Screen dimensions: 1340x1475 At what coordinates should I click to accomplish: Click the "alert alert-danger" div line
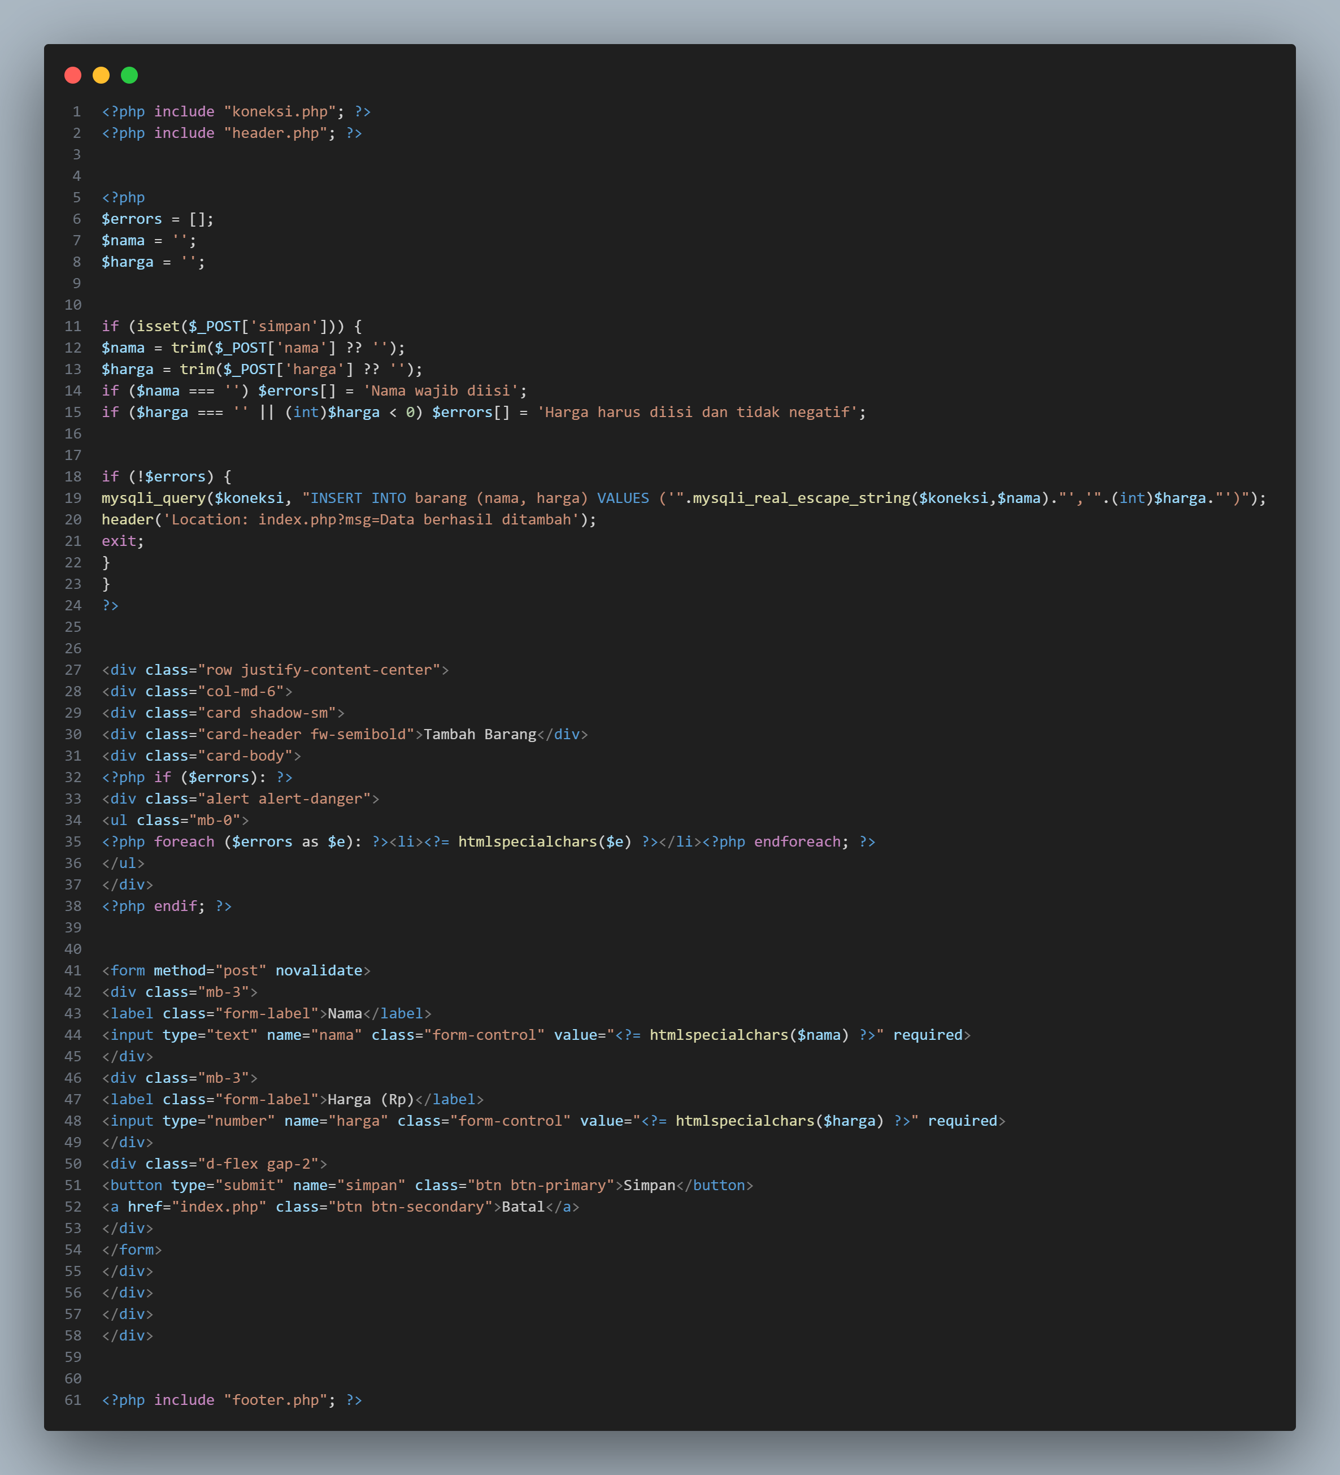[241, 799]
